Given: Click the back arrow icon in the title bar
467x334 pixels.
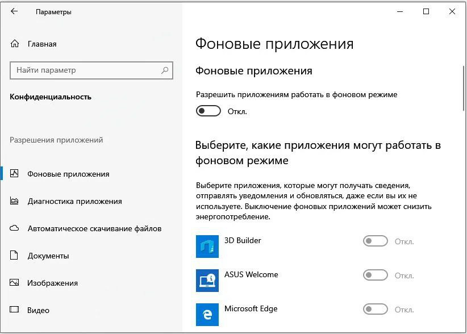Looking at the screenshot, I should (14, 11).
